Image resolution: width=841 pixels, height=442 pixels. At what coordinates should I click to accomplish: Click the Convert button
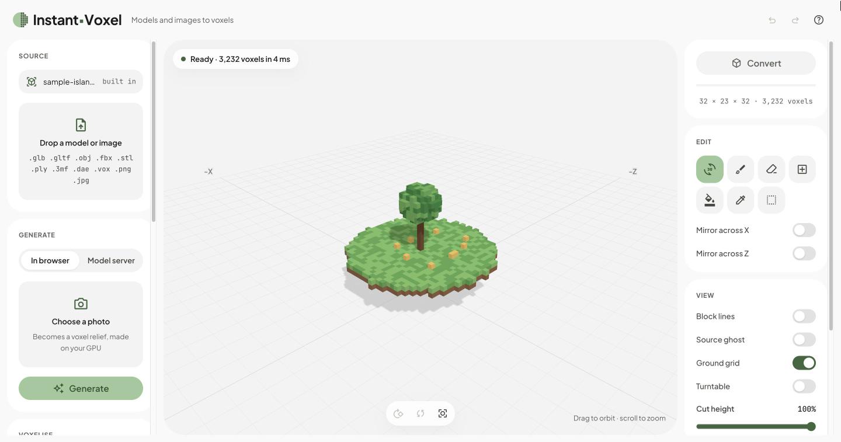[x=756, y=63]
